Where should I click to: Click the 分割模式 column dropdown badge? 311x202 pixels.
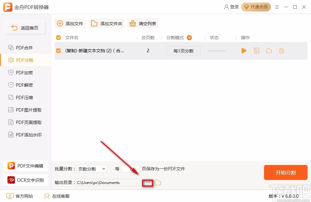coord(189,37)
